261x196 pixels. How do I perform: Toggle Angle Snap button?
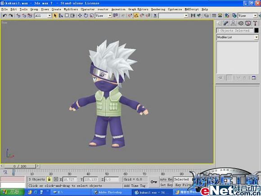click(x=136, y=16)
